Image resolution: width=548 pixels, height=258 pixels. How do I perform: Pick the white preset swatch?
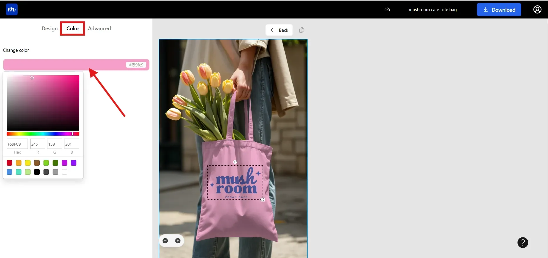click(64, 172)
